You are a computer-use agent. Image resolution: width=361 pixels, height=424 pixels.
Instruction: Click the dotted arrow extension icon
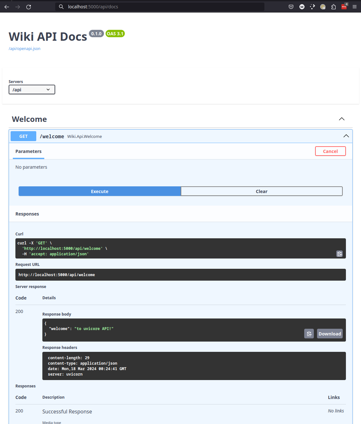click(312, 7)
